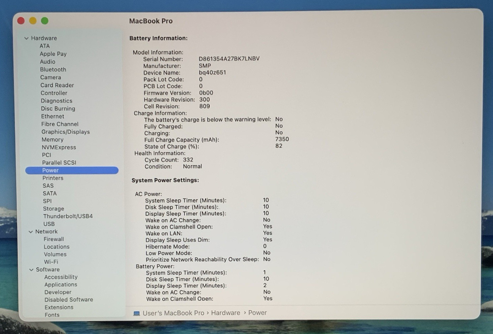Select the Condition value Normal
The height and width of the screenshot is (334, 493).
coord(192,167)
